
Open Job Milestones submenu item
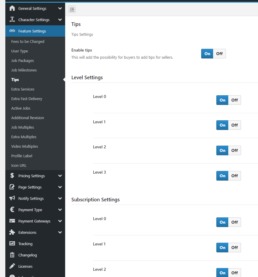(x=24, y=70)
